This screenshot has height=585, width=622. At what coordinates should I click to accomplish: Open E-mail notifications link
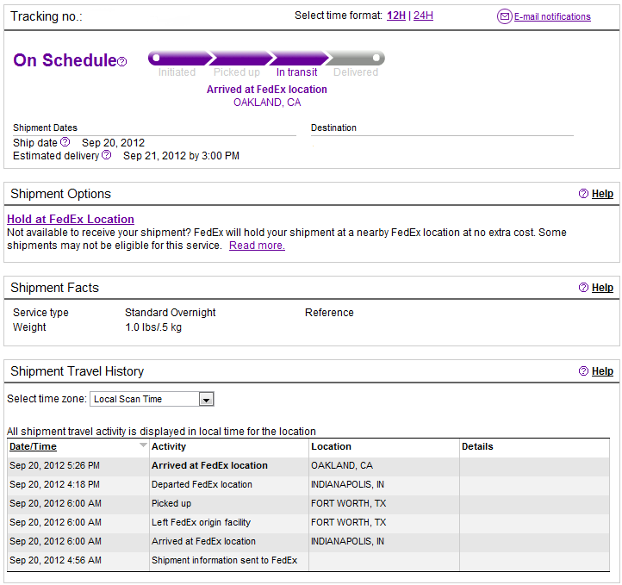pyautogui.click(x=552, y=16)
